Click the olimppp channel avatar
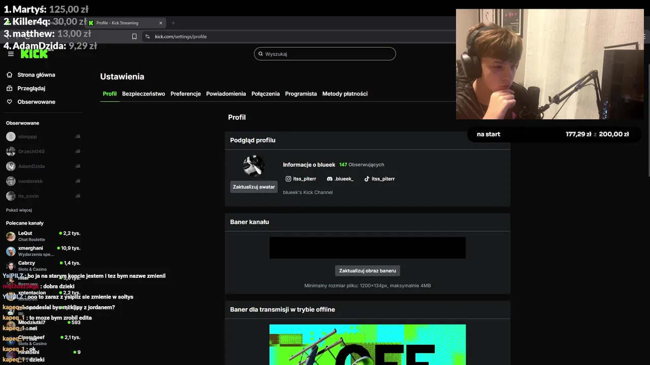 coord(11,136)
